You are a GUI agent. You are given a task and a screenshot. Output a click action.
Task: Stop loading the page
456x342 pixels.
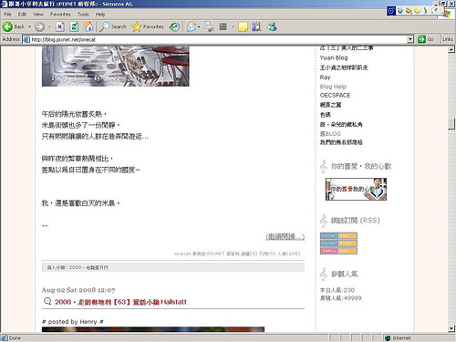(x=60, y=26)
